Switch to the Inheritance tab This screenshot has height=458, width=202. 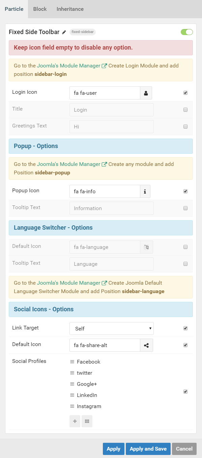pyautogui.click(x=70, y=9)
